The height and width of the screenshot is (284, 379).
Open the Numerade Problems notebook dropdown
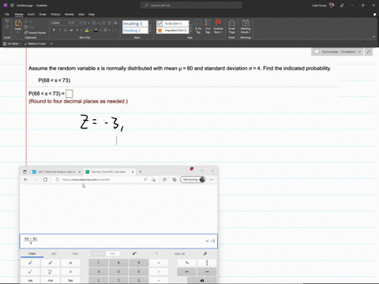(337, 52)
